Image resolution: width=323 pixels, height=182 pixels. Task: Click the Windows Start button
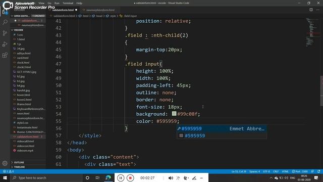click(5, 178)
